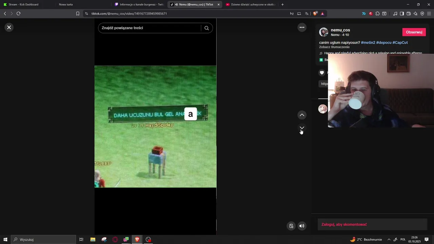This screenshot has height=244, width=434.
Task: Open nemu_cos profile avatar
Action: coord(324,32)
